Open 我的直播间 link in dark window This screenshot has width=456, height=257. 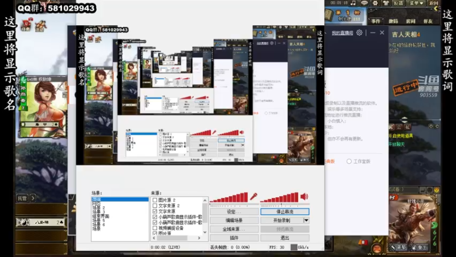[x=343, y=33]
